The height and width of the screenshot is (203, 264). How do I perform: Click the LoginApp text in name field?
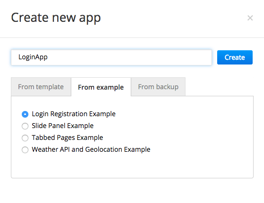tap(33, 57)
